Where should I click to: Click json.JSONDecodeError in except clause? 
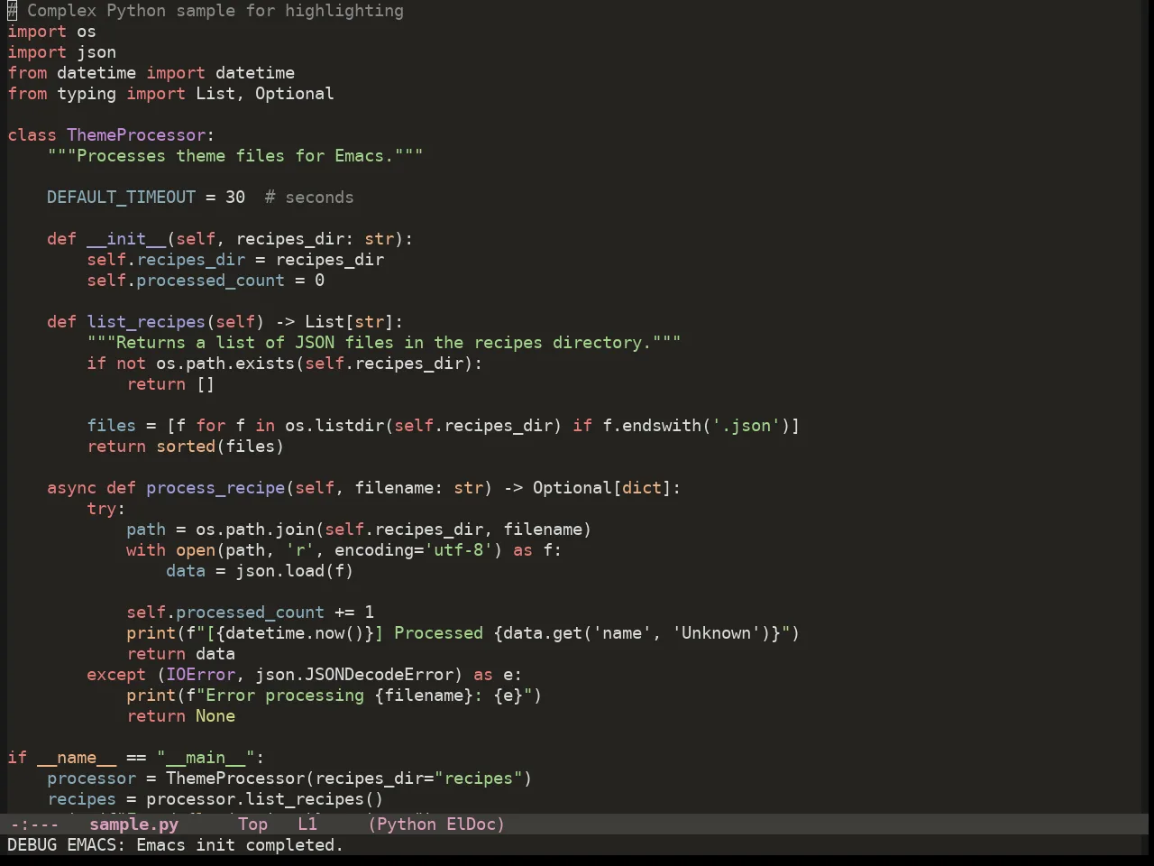[x=354, y=675]
